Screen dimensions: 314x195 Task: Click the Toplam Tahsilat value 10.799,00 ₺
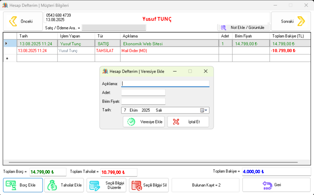tap(119, 172)
